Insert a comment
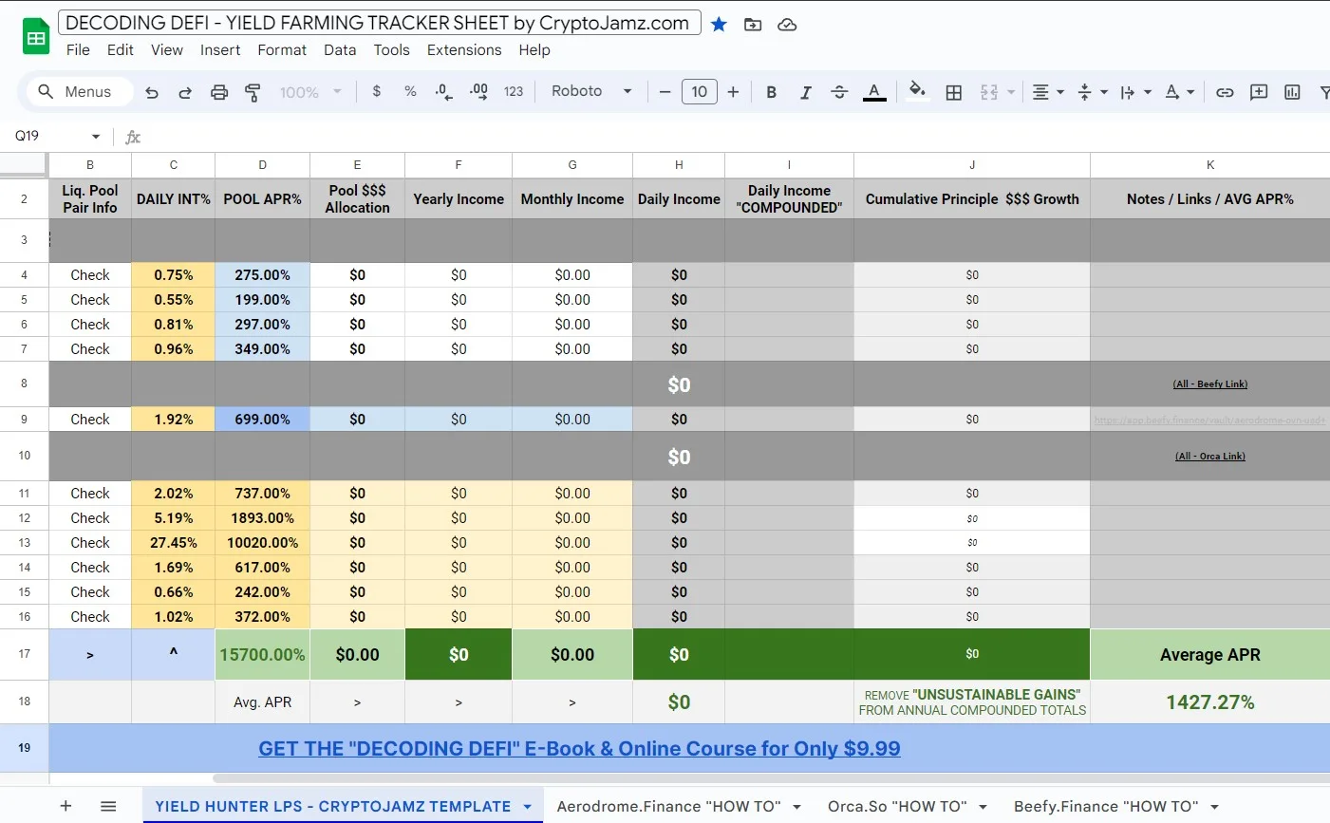This screenshot has height=823, width=1330. (x=1259, y=92)
